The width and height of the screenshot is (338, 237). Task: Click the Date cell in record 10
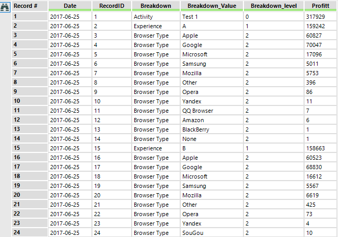click(65, 101)
